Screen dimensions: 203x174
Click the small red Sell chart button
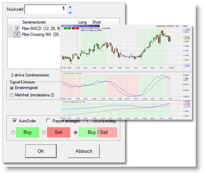coord(75,28)
